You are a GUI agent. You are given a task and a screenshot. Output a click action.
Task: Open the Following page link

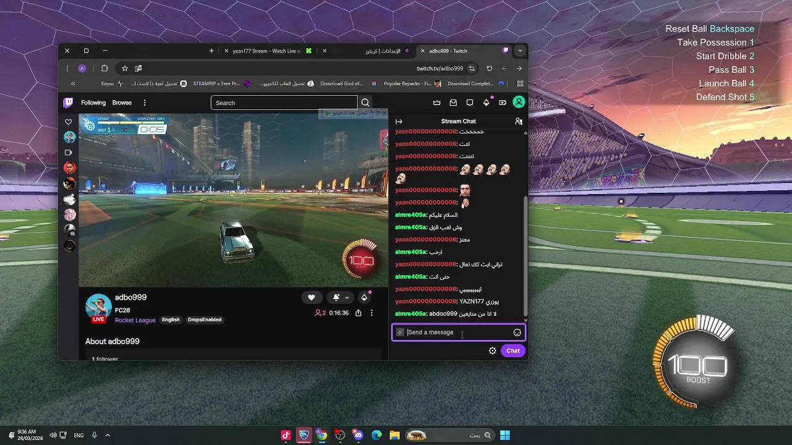point(93,103)
